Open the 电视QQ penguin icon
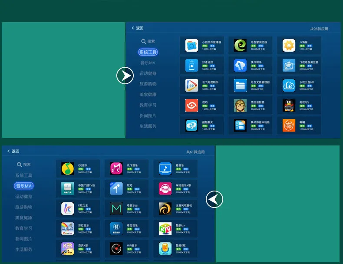 click(x=289, y=106)
